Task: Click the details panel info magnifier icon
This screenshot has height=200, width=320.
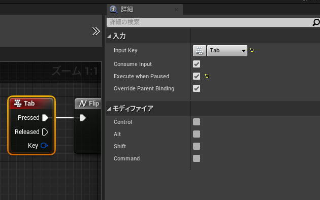Action: [113, 9]
